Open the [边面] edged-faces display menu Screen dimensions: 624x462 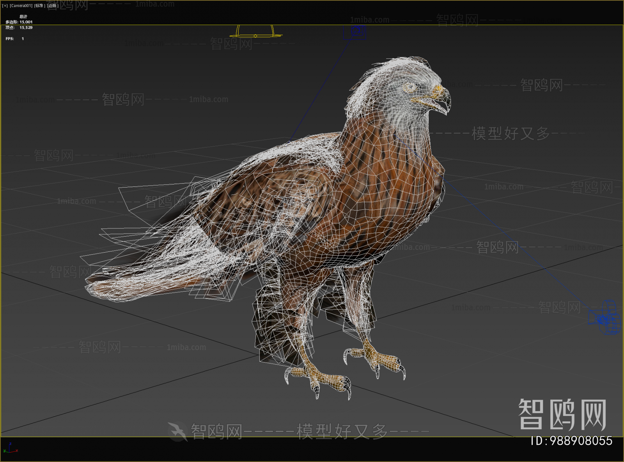point(52,6)
